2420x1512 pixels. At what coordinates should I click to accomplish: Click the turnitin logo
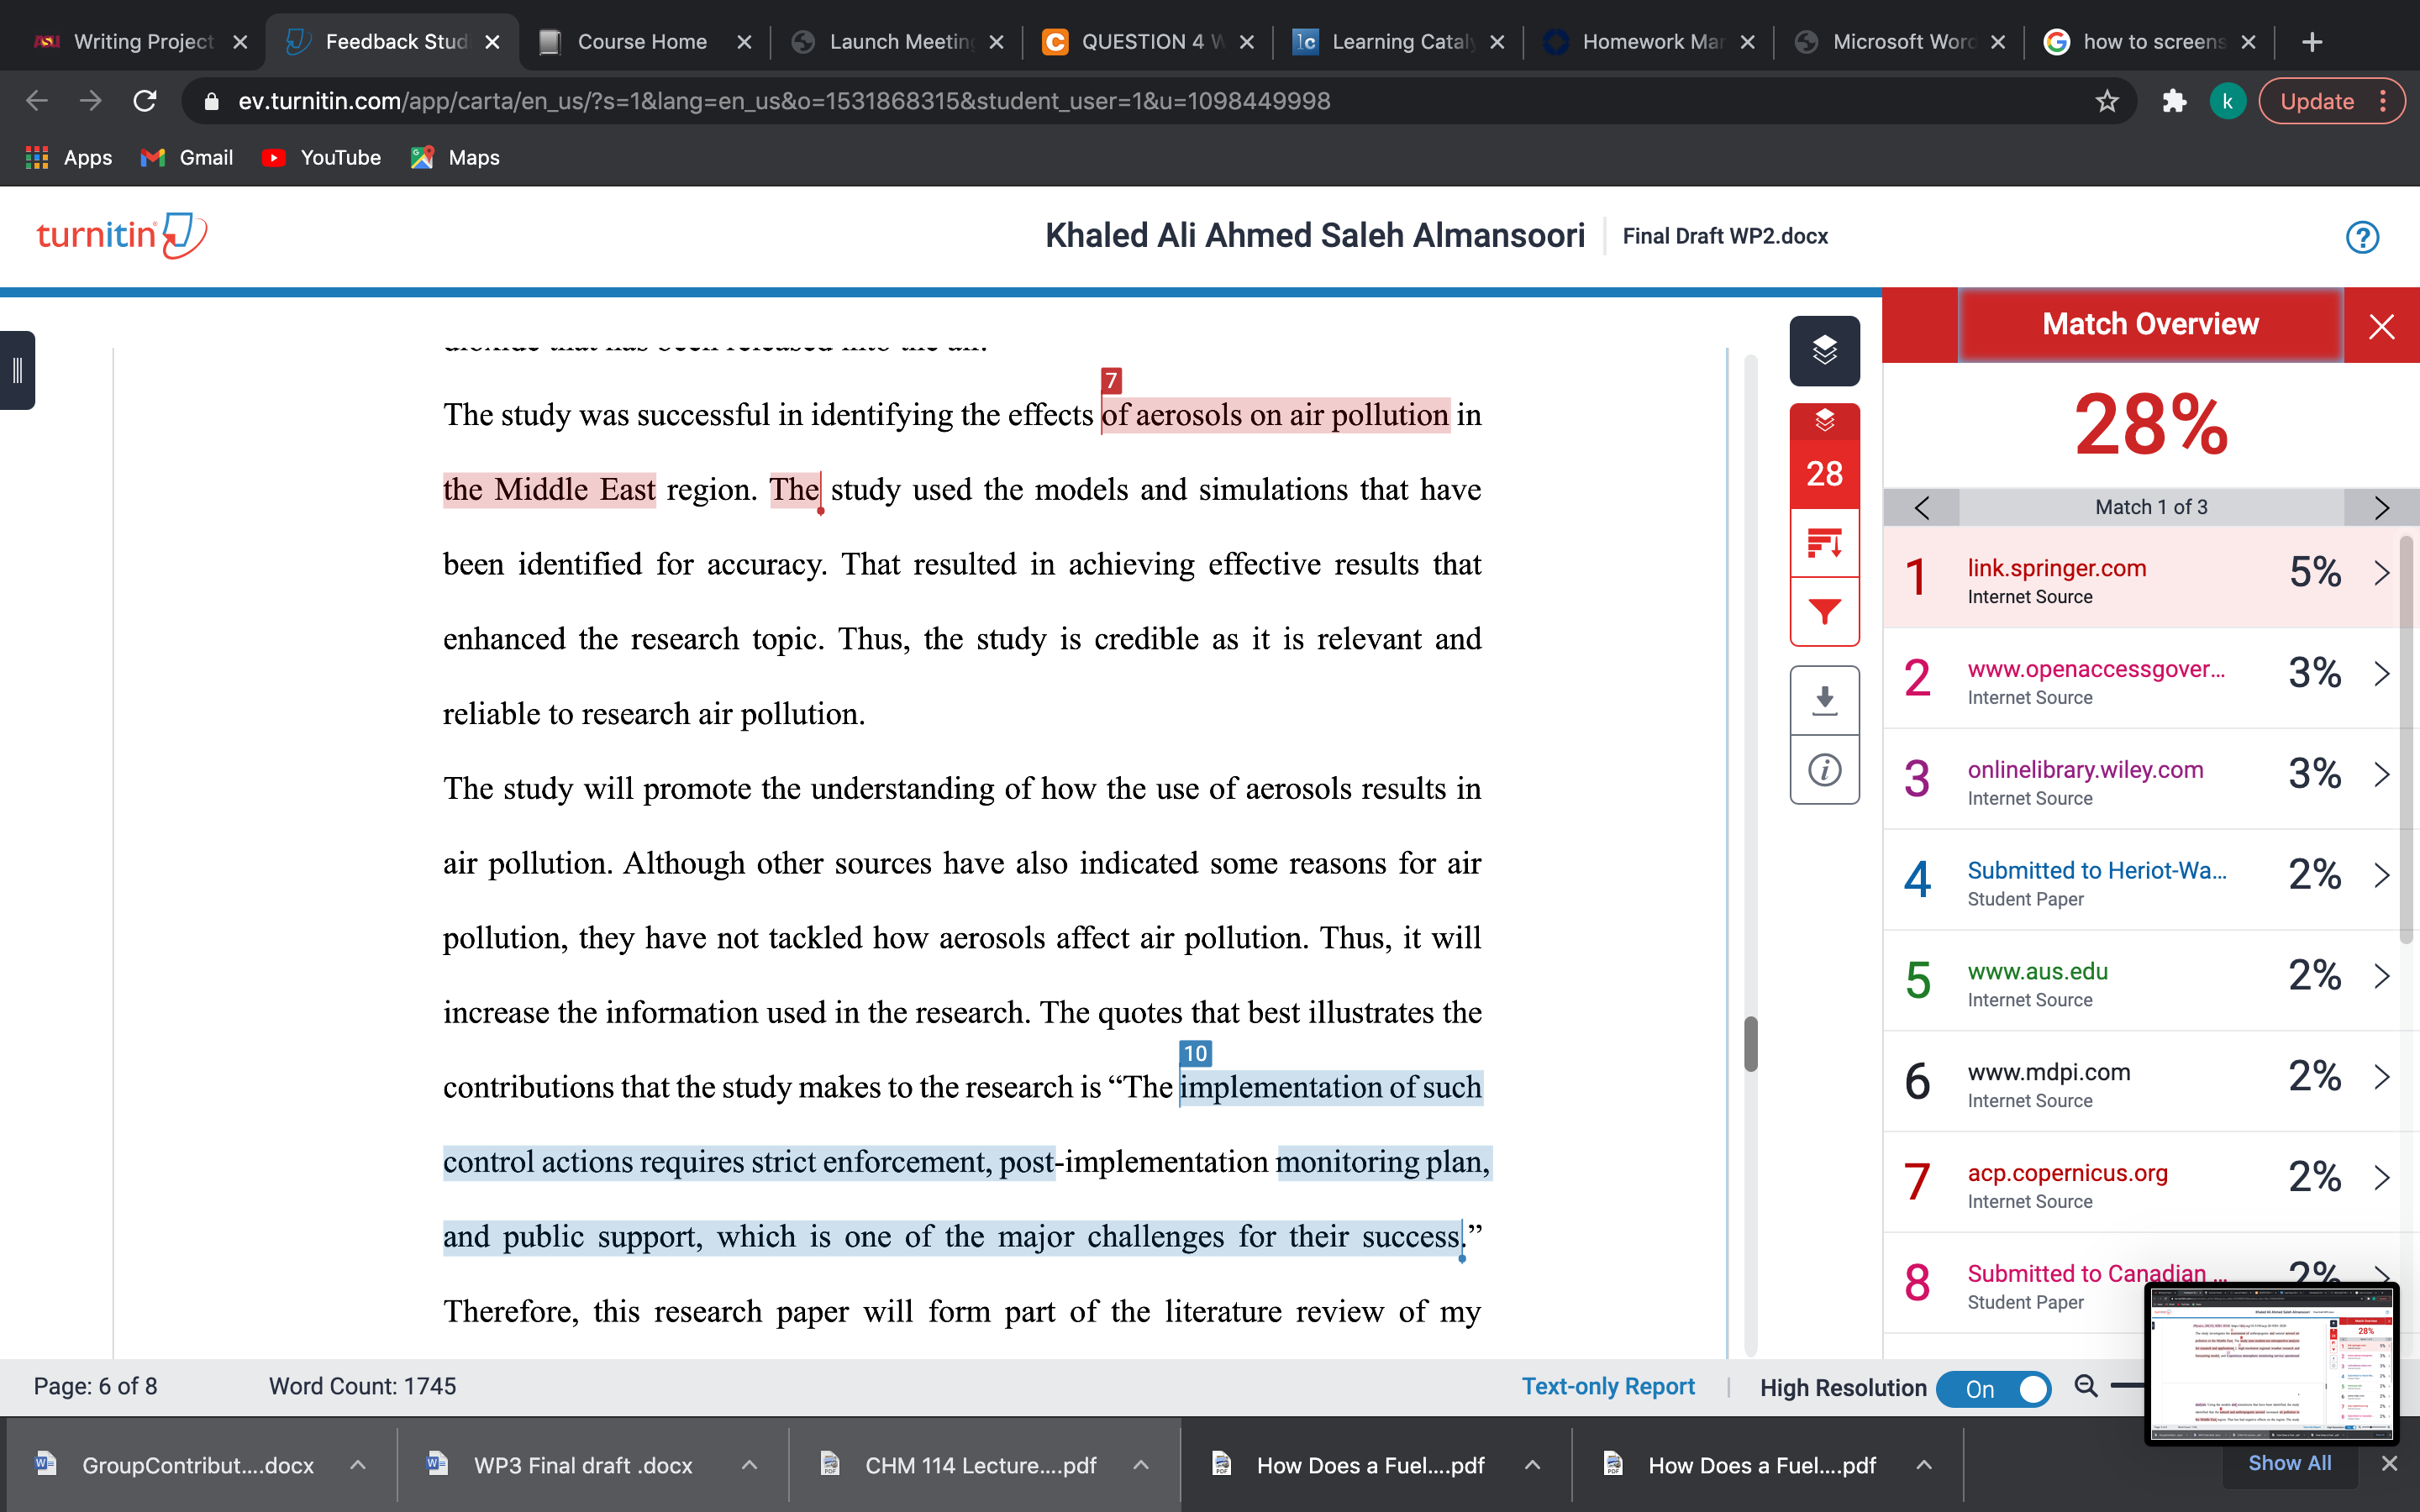pos(121,236)
